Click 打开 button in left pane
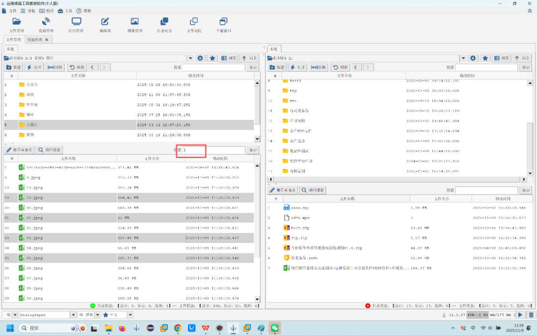Screen dimensions: 537x335 (x=34, y=68)
